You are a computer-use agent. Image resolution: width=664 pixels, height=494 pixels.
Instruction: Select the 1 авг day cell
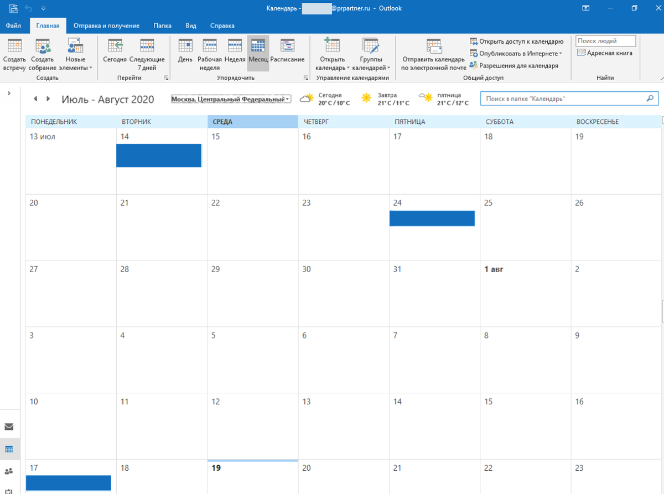[x=526, y=293]
